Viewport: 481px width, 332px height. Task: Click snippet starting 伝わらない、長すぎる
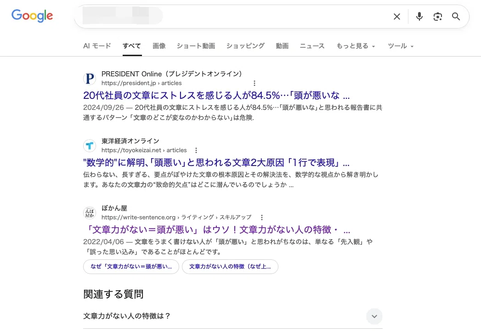tap(231, 180)
